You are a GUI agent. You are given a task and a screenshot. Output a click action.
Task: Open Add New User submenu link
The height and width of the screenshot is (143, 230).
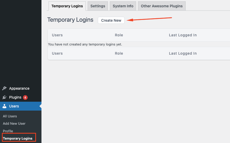click(14, 124)
